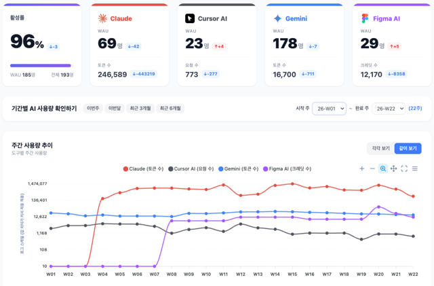Click the Figma AI credit count 12,170

point(371,74)
